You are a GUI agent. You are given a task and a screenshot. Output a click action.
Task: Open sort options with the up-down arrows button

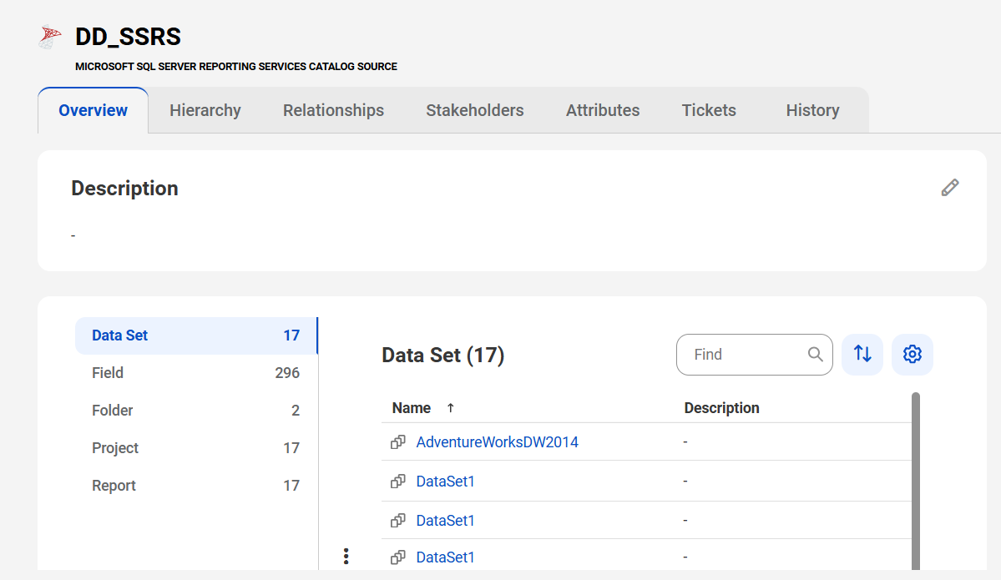(x=862, y=354)
